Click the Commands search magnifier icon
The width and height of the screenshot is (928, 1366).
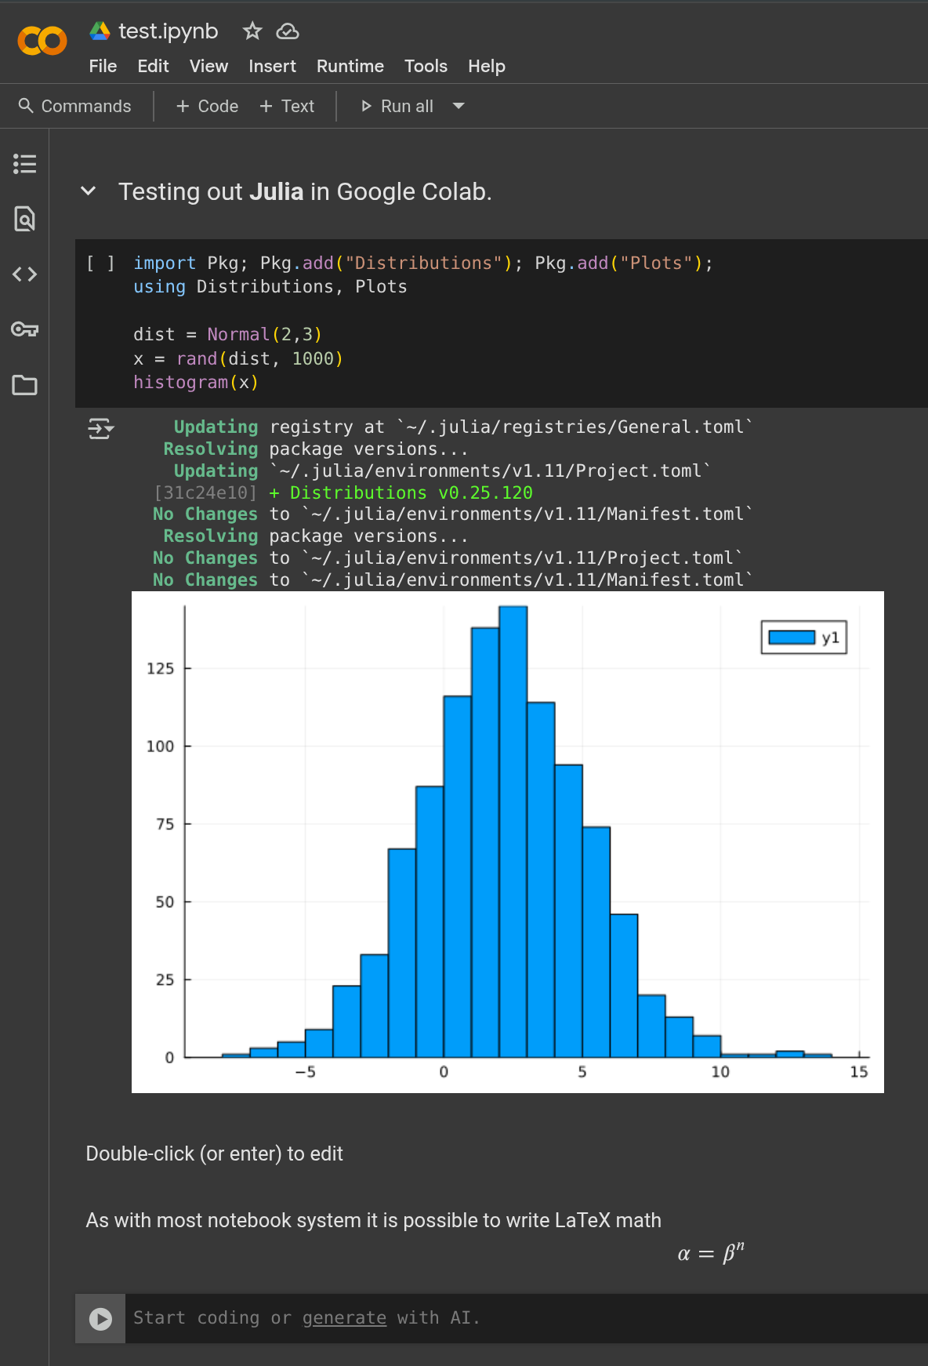click(26, 105)
